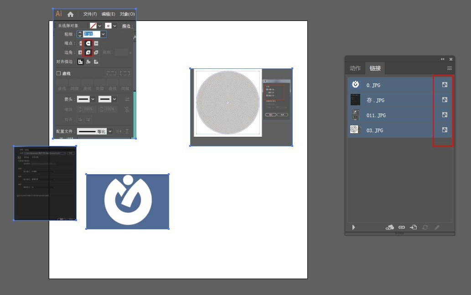Click the Relink chain icon

point(402,228)
